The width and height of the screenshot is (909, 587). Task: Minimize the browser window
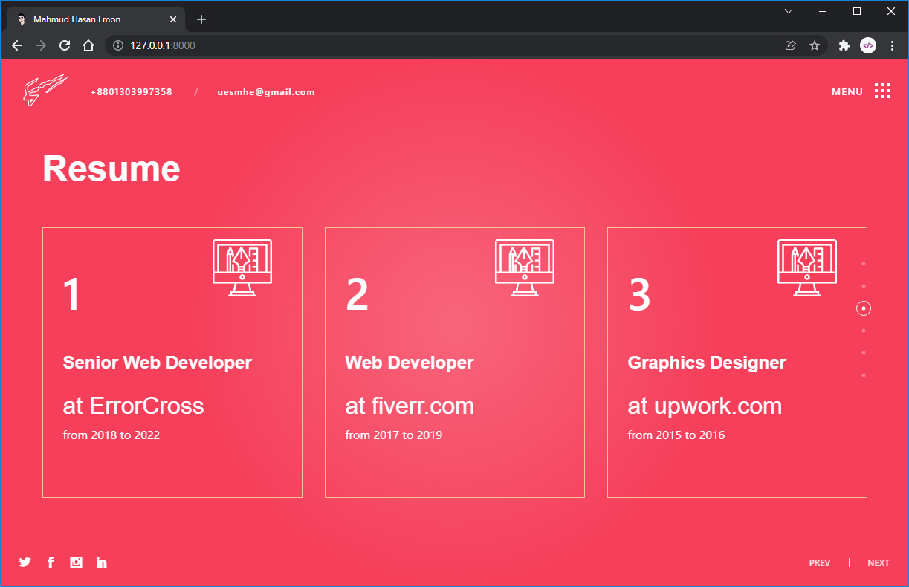[x=823, y=11]
